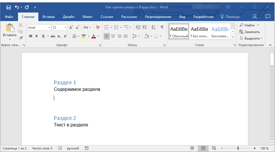Screen dimensions: 277x154
Task: Open the font size dropdown
Action: (66, 28)
